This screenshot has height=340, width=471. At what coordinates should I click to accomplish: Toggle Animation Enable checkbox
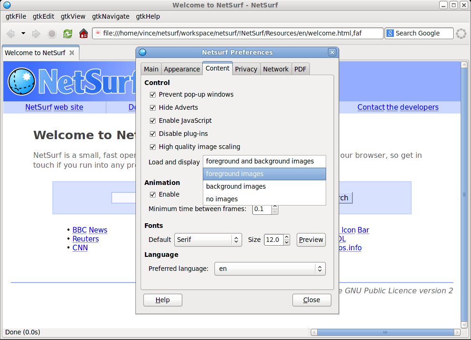(x=153, y=195)
